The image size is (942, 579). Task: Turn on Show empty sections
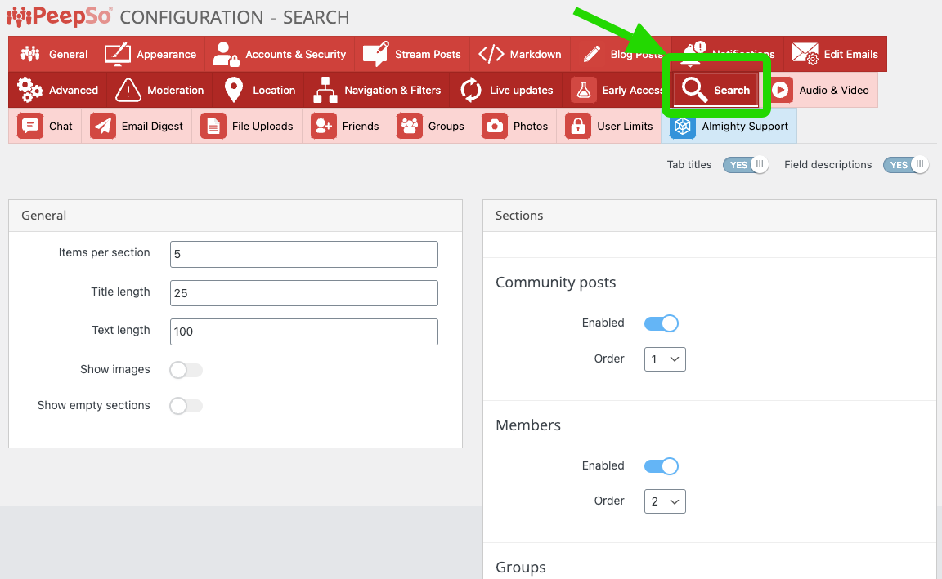point(186,406)
